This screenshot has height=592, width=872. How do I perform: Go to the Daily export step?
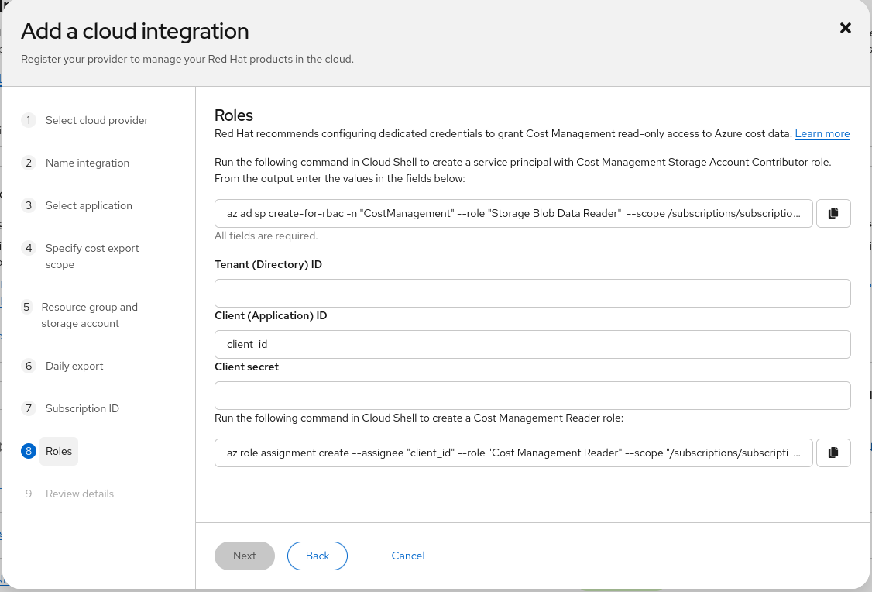[x=74, y=366]
